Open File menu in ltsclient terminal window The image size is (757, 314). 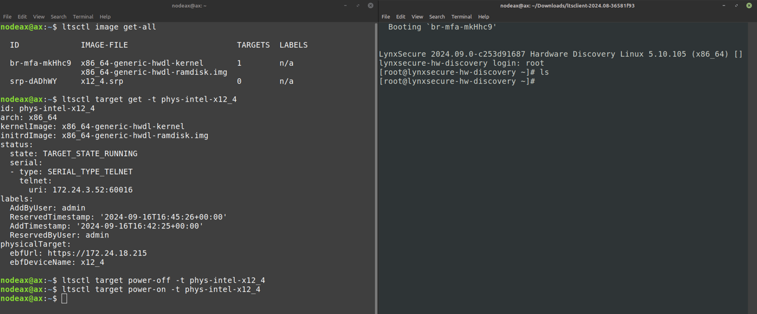pyautogui.click(x=386, y=17)
